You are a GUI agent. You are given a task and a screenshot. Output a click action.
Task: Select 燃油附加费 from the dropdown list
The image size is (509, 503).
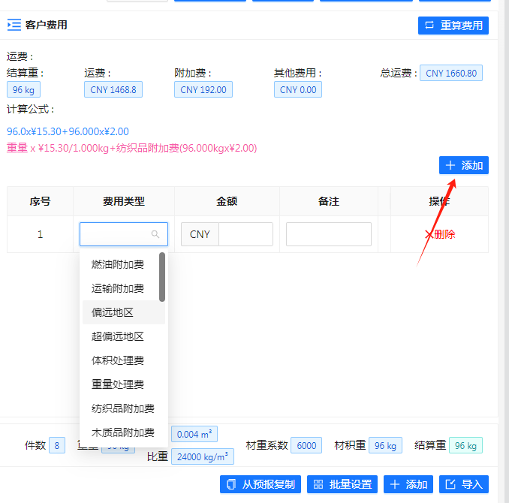point(118,264)
